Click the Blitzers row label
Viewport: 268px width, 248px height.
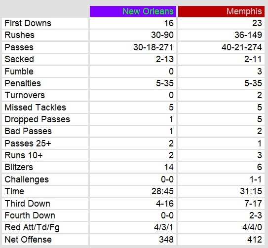[x=19, y=167]
